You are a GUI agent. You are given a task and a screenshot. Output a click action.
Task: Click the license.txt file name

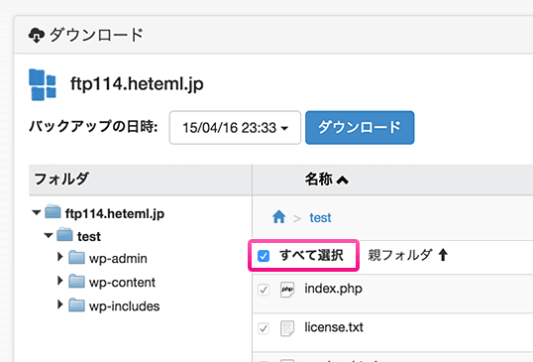point(334,327)
